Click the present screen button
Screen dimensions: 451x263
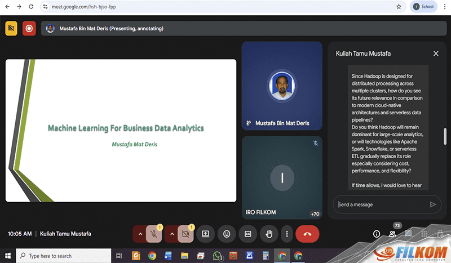[206, 233]
